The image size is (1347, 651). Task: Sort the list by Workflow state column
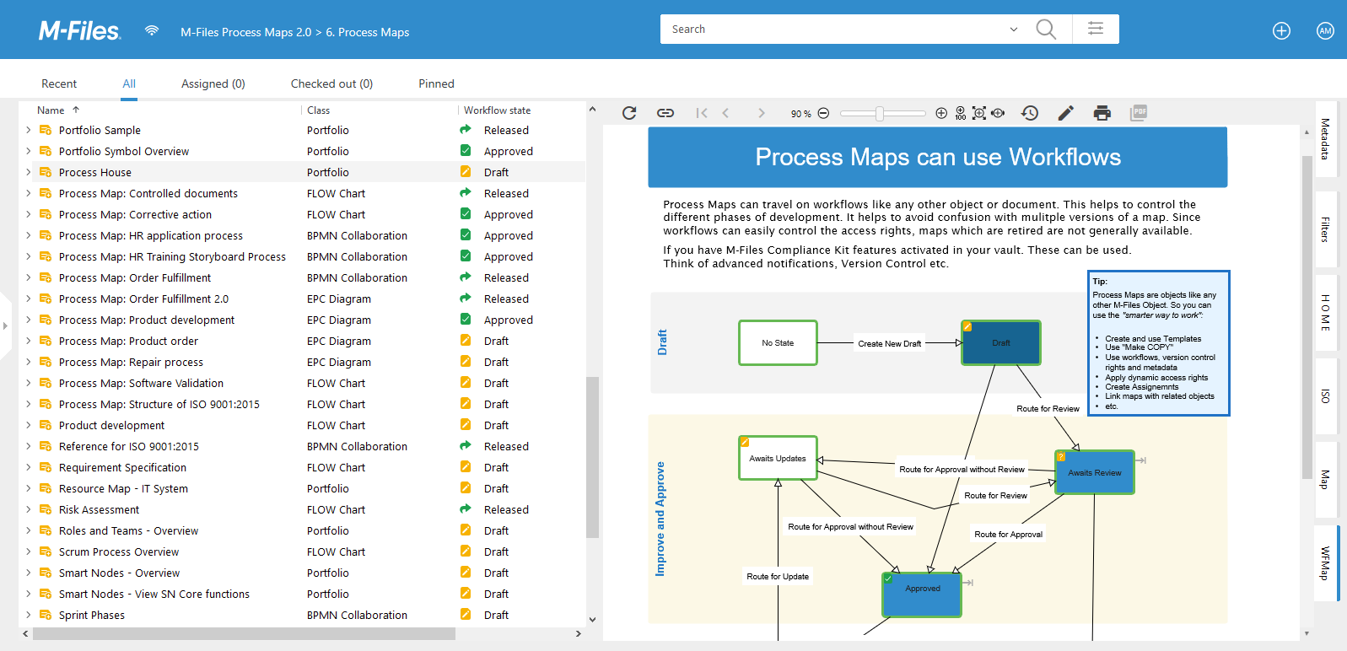[497, 110]
